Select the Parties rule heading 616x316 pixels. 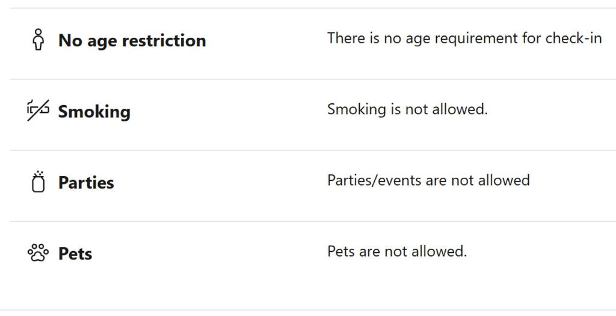pyautogui.click(x=86, y=183)
